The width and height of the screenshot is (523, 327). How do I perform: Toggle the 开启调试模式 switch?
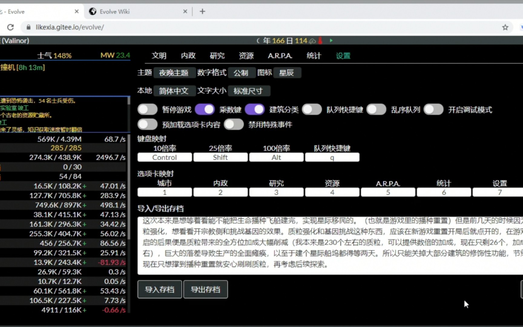pos(434,110)
